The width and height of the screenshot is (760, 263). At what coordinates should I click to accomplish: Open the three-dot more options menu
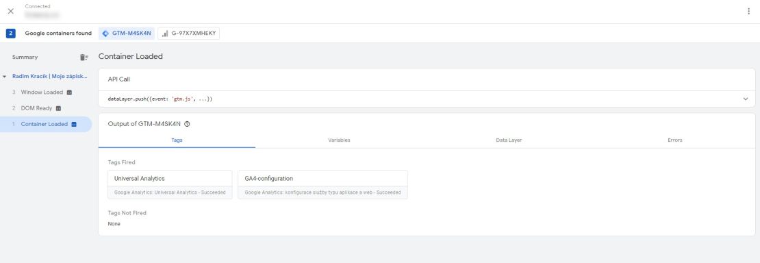(x=748, y=11)
